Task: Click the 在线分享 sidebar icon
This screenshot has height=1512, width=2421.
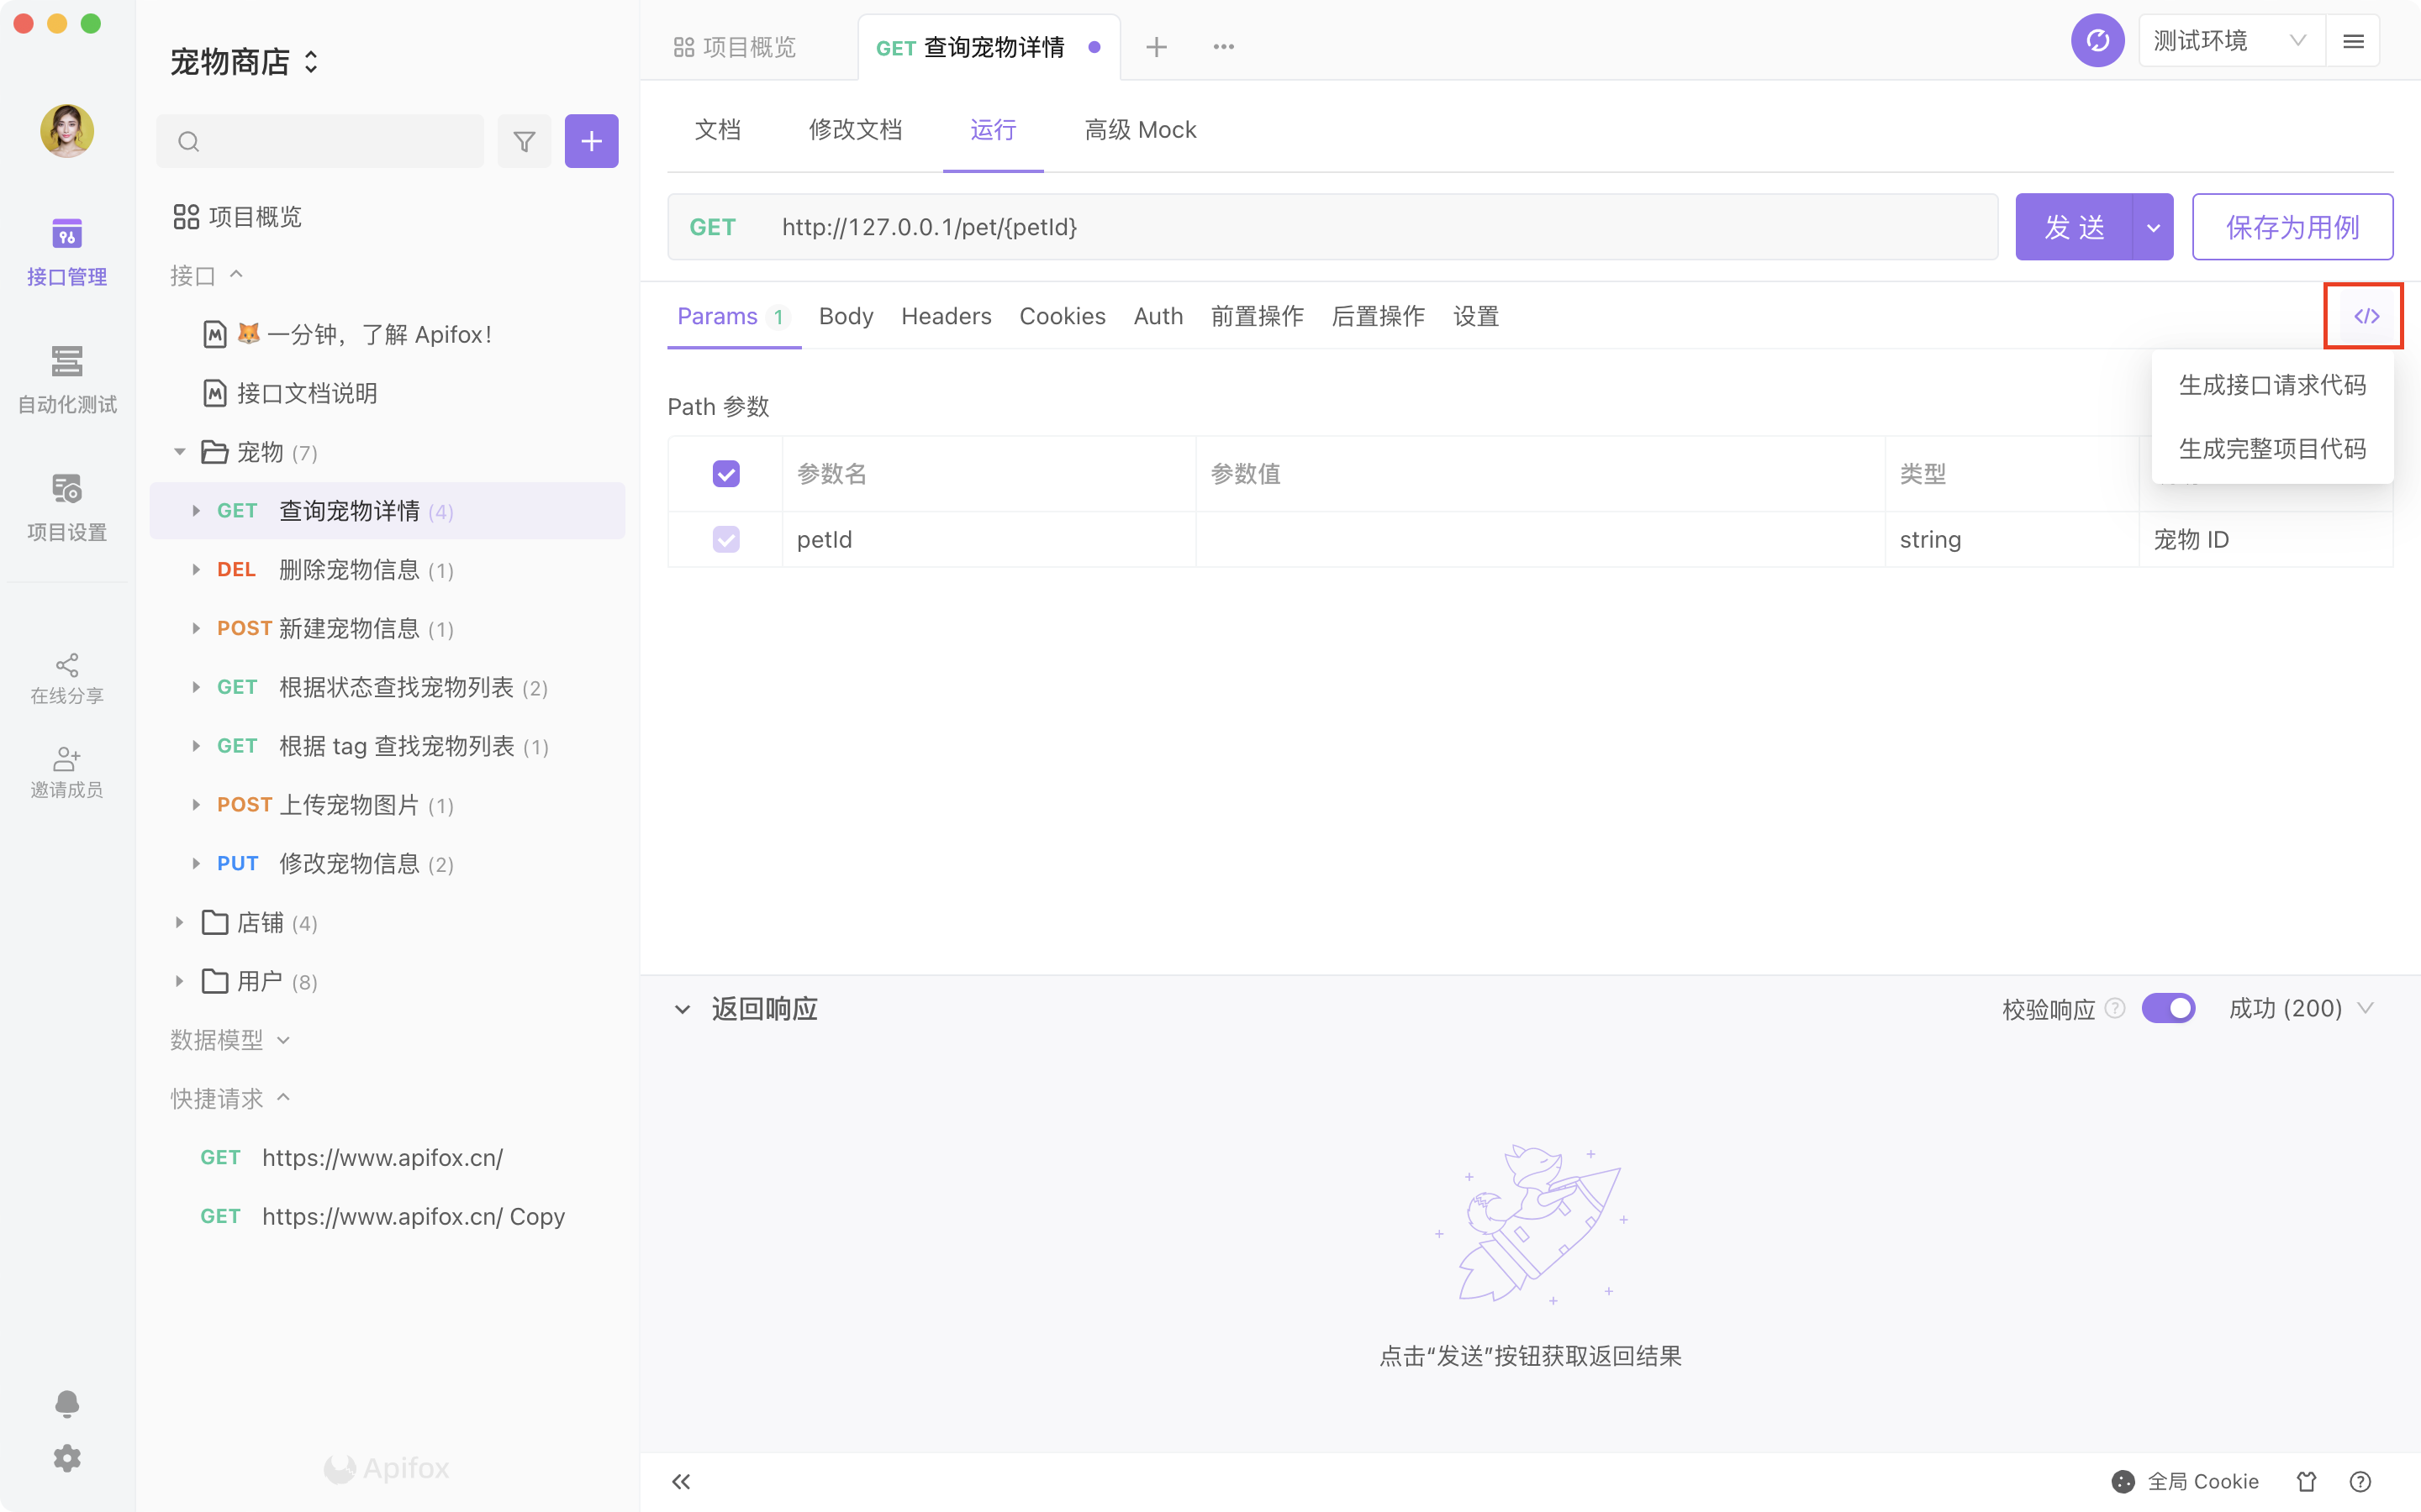Action: 66,677
